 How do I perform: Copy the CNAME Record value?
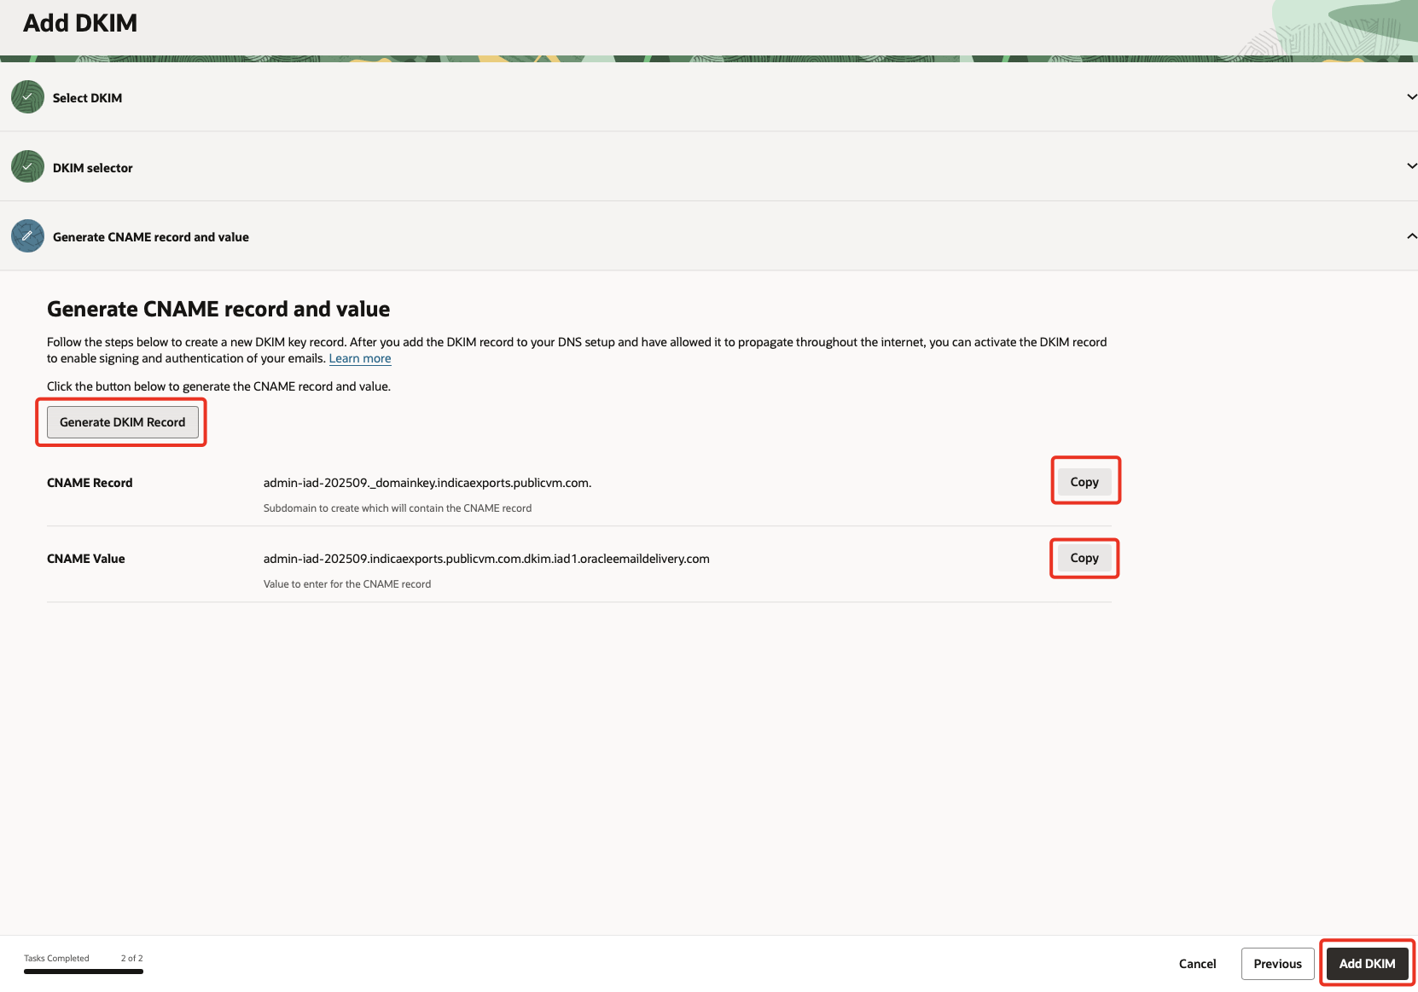[1084, 481]
